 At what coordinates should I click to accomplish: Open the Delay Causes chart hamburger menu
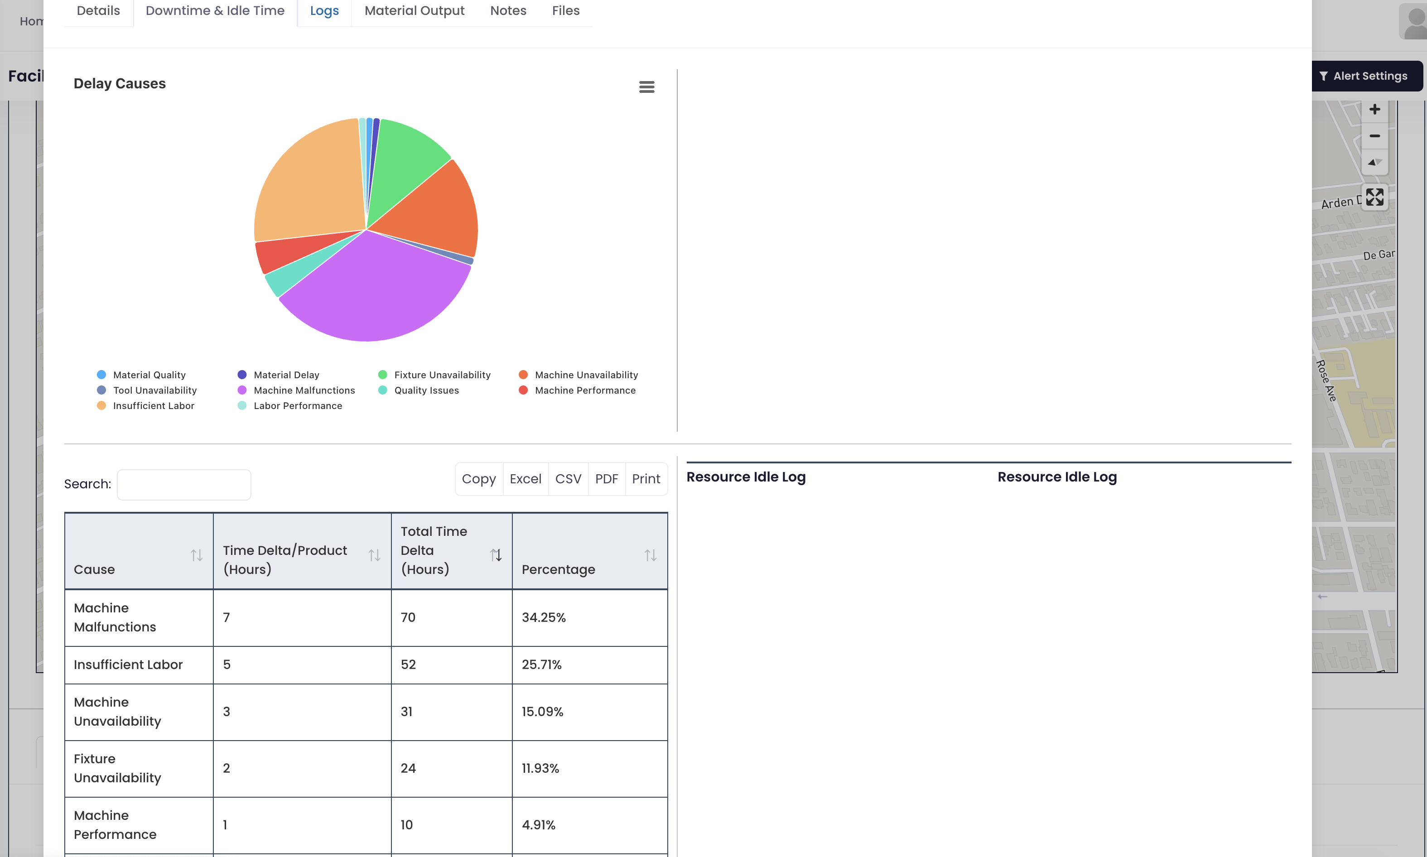pyautogui.click(x=646, y=87)
